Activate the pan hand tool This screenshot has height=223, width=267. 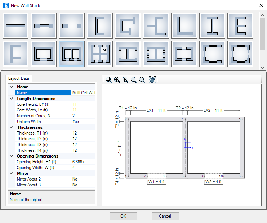[x=152, y=79]
